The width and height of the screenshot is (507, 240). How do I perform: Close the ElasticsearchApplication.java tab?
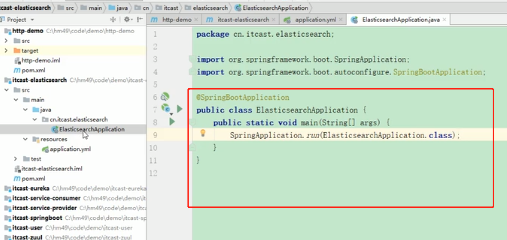pyautogui.click(x=444, y=20)
